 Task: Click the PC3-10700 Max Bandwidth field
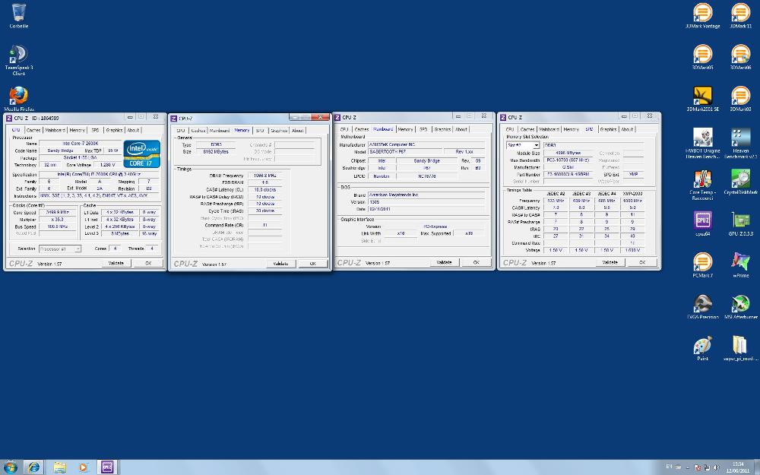pos(568,160)
